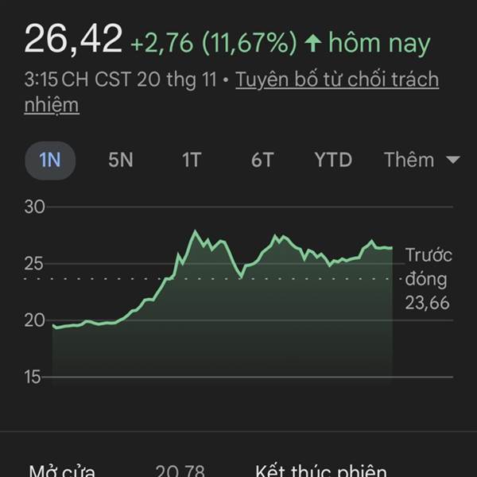477x477 pixels.
Task: Choose the 1T chart range
Action: [192, 160]
